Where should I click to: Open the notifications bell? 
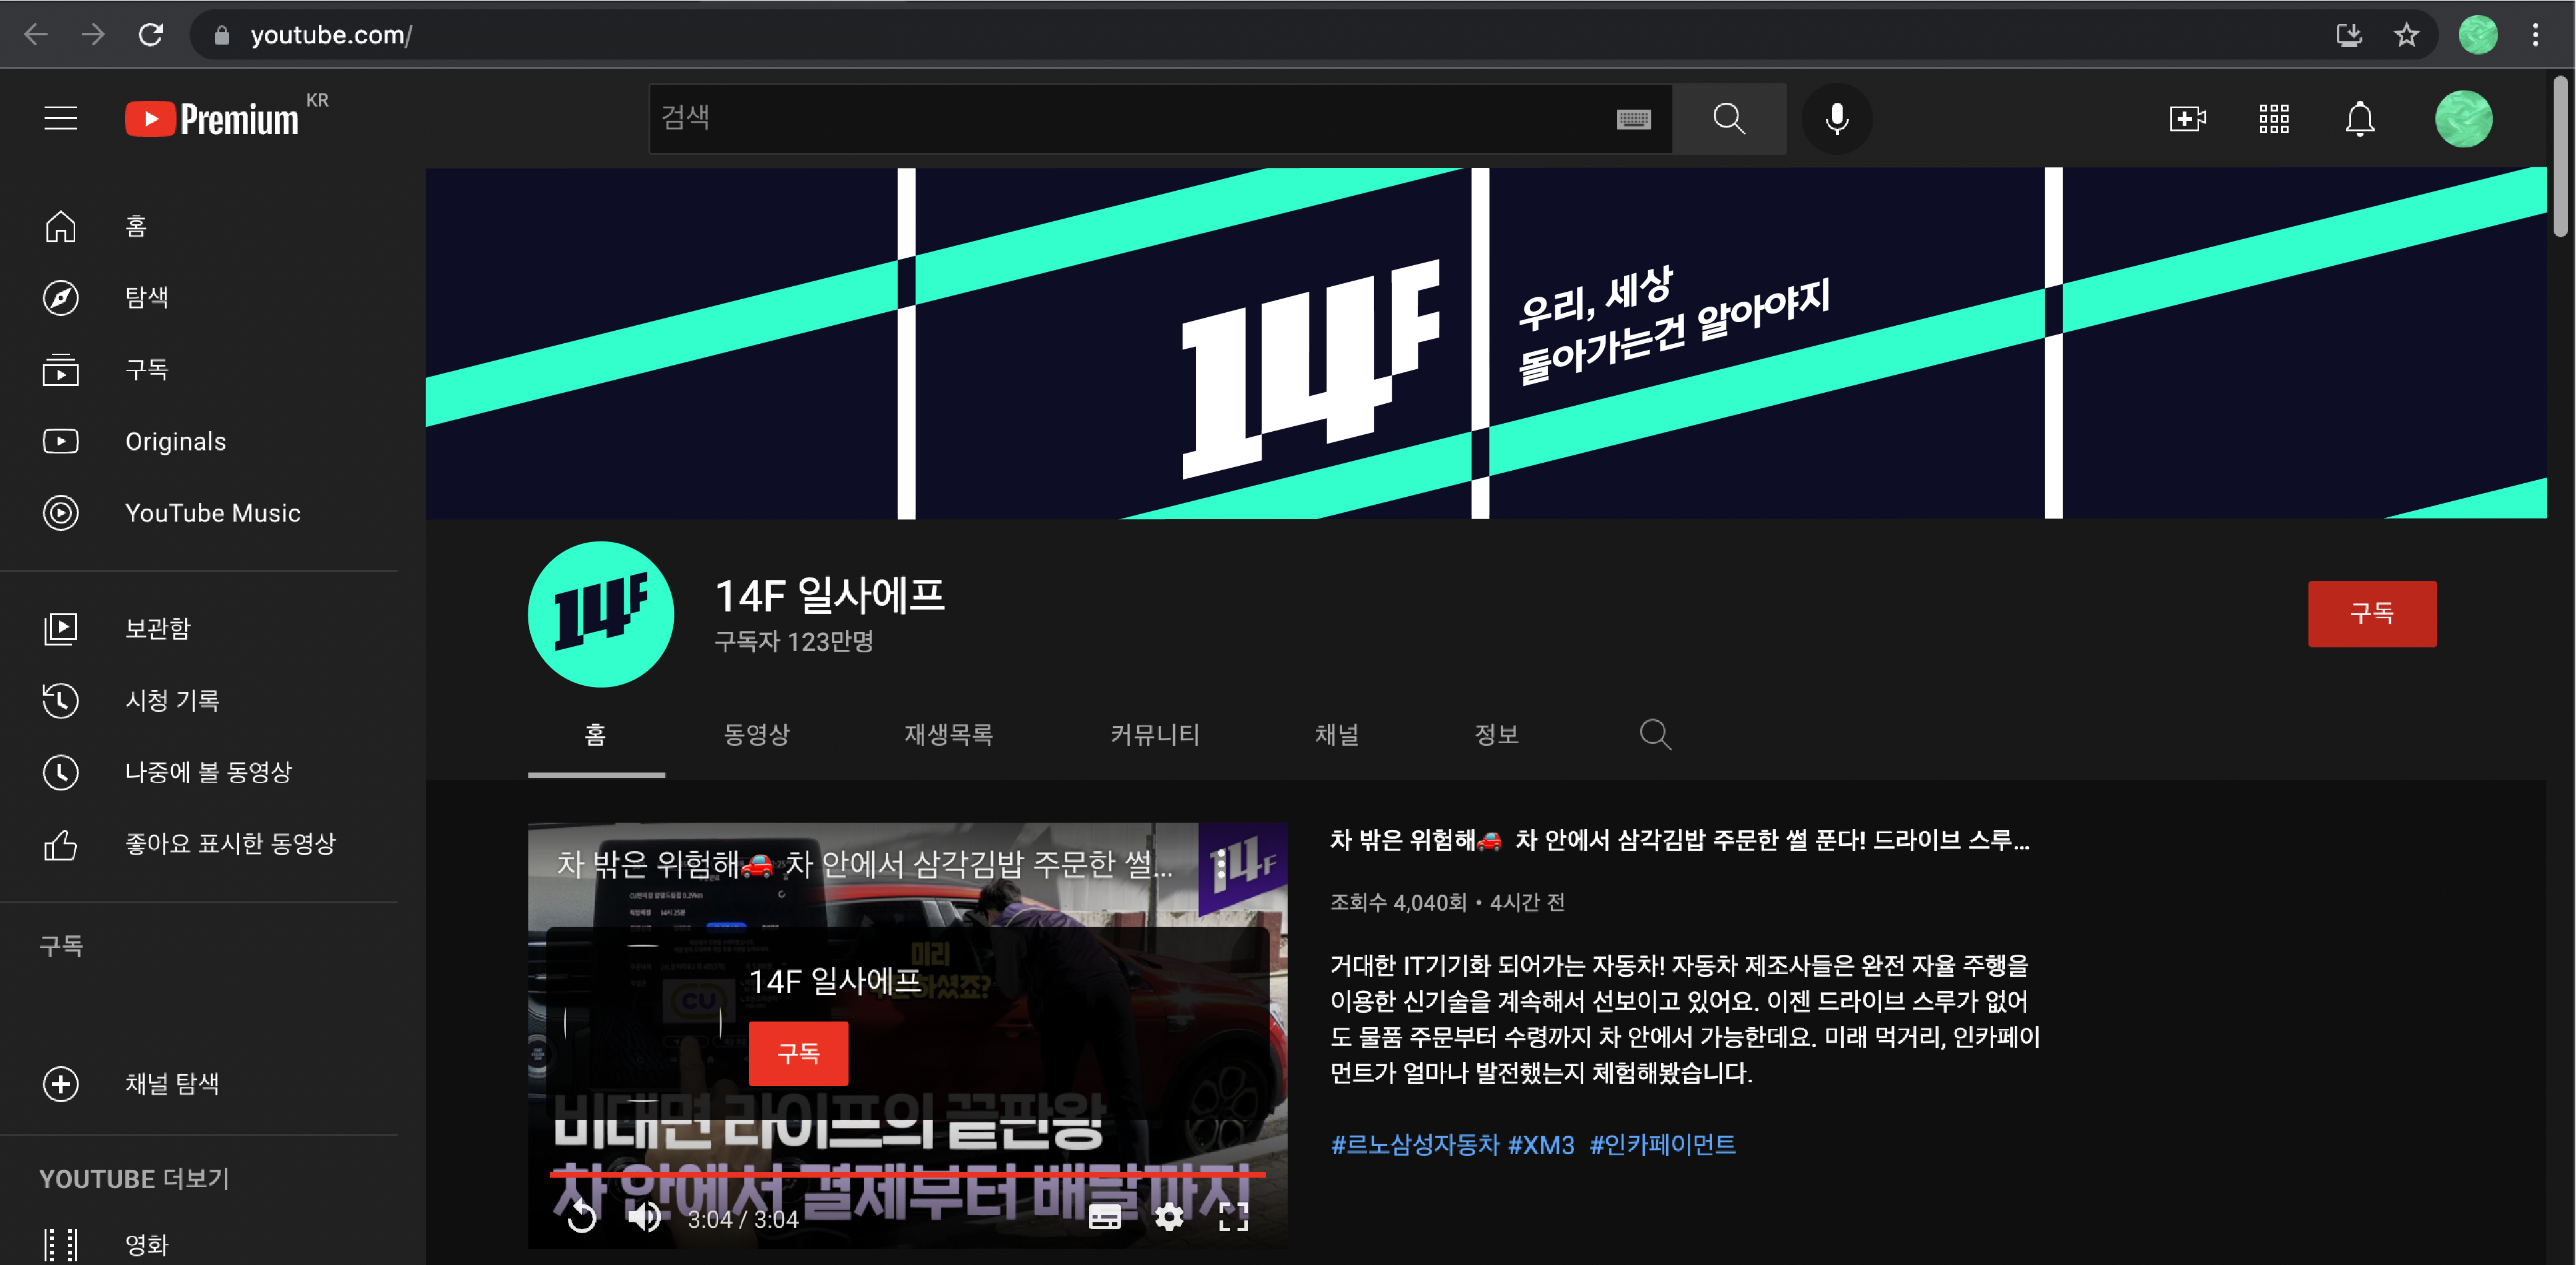[x=2359, y=119]
